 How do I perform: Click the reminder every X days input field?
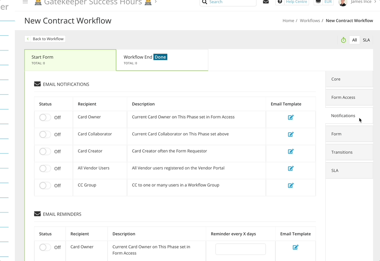click(x=240, y=249)
